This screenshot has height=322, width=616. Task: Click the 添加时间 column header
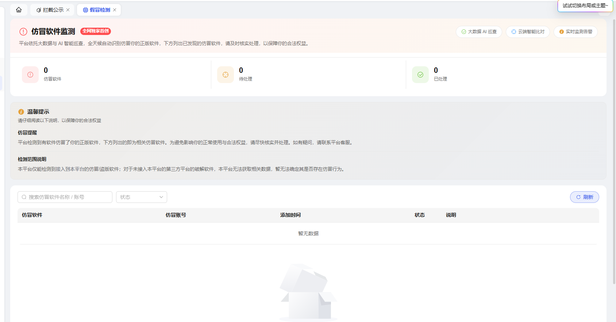[x=290, y=215]
